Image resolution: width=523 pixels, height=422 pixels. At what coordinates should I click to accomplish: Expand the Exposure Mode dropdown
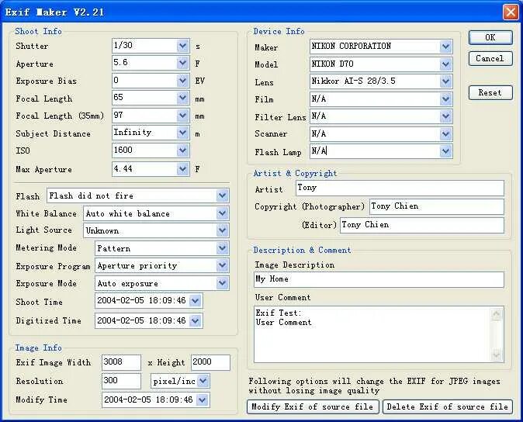tap(222, 283)
